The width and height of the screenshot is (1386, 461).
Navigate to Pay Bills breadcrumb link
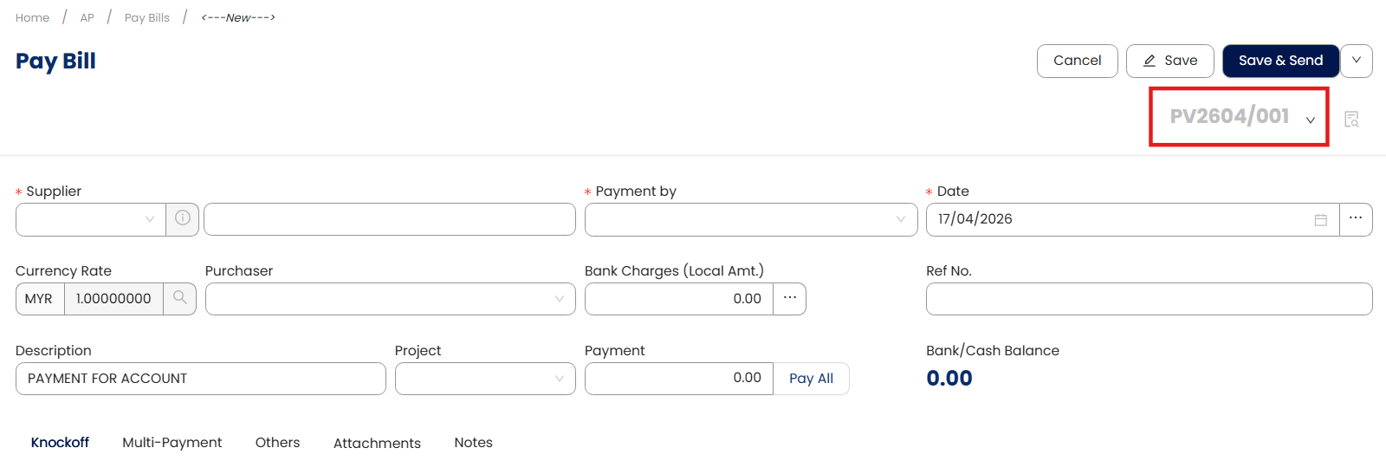tap(147, 17)
